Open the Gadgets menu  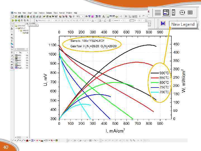point(49,13)
